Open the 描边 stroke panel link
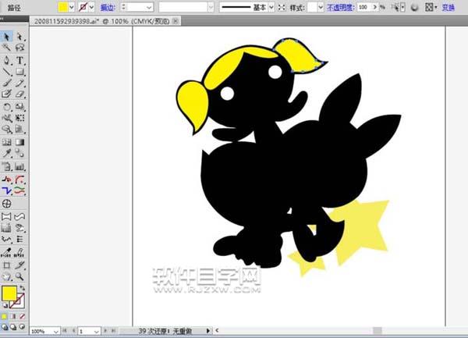This screenshot has height=338, width=468. (108, 8)
